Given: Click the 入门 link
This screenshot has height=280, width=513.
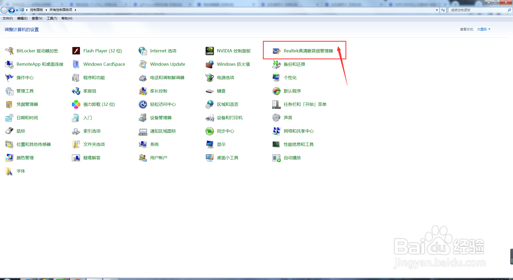Looking at the screenshot, I should tap(88, 118).
